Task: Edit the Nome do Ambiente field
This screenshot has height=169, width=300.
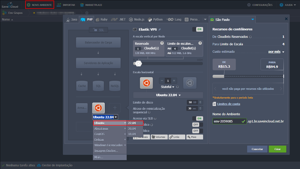Action: click(229, 121)
